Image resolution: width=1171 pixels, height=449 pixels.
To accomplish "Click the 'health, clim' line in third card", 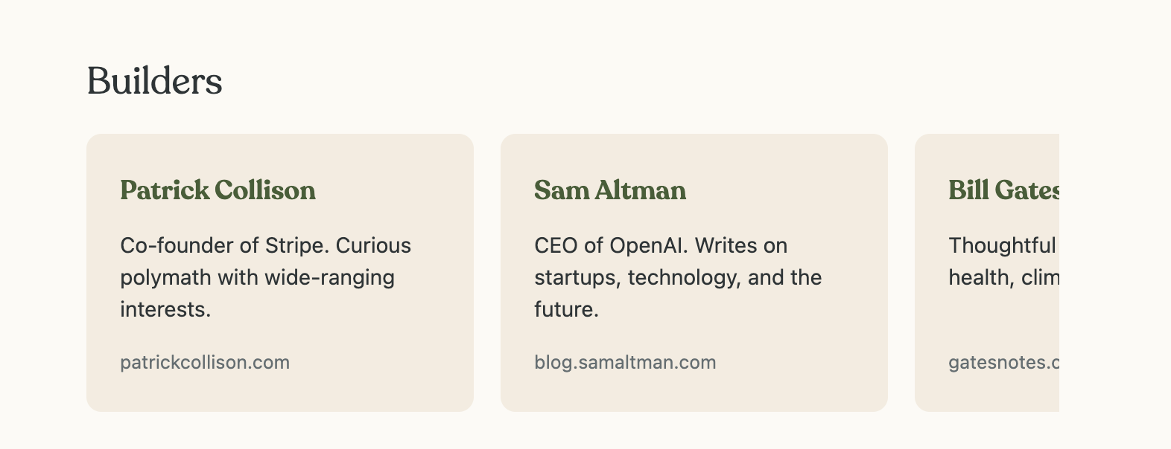I will coord(1003,278).
